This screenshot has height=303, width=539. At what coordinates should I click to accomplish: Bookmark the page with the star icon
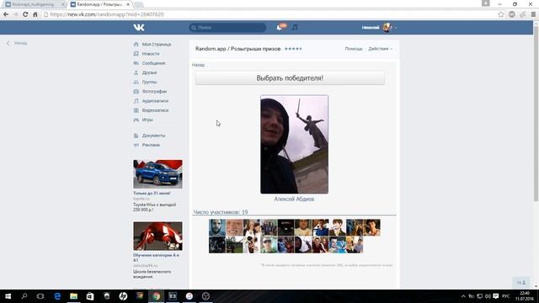tap(501, 14)
